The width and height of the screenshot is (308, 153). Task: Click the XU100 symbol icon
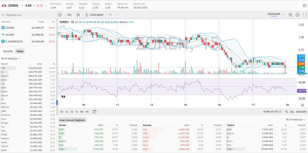[x=3, y=34]
